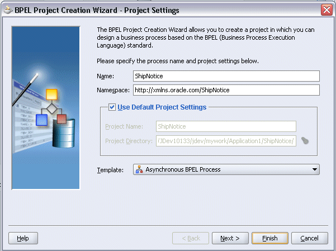Click the Java cup icon in title bar
Screen dimensions: 336x251
(8, 10)
